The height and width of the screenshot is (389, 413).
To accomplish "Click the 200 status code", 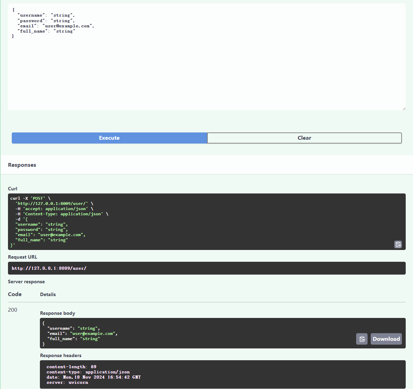I will [12, 310].
